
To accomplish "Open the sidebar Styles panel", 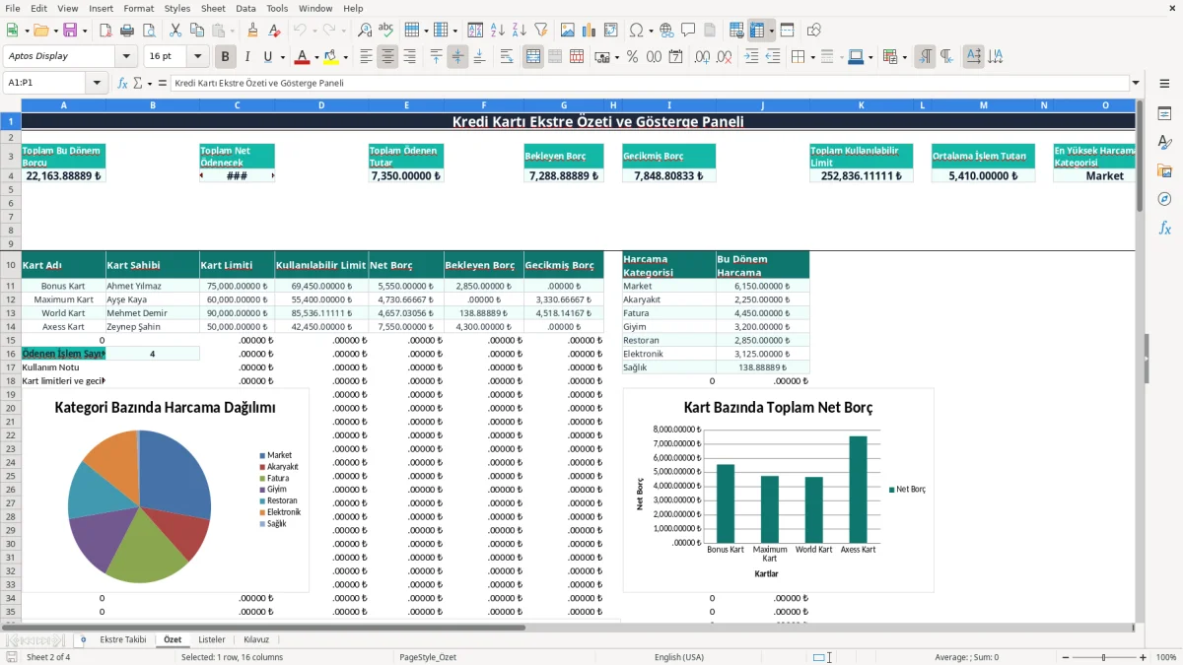I will click(1164, 142).
